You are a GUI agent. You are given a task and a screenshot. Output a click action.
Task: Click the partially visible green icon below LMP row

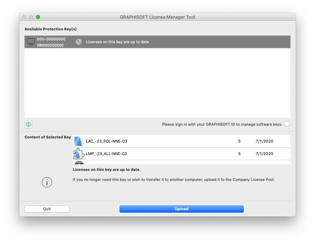(79, 163)
